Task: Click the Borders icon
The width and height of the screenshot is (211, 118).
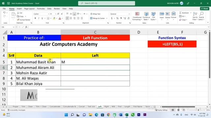Action: 48,18
